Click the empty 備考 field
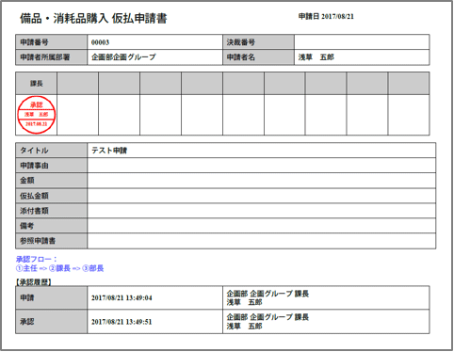Viewport: 454px width, 352px height. pyautogui.click(x=262, y=226)
